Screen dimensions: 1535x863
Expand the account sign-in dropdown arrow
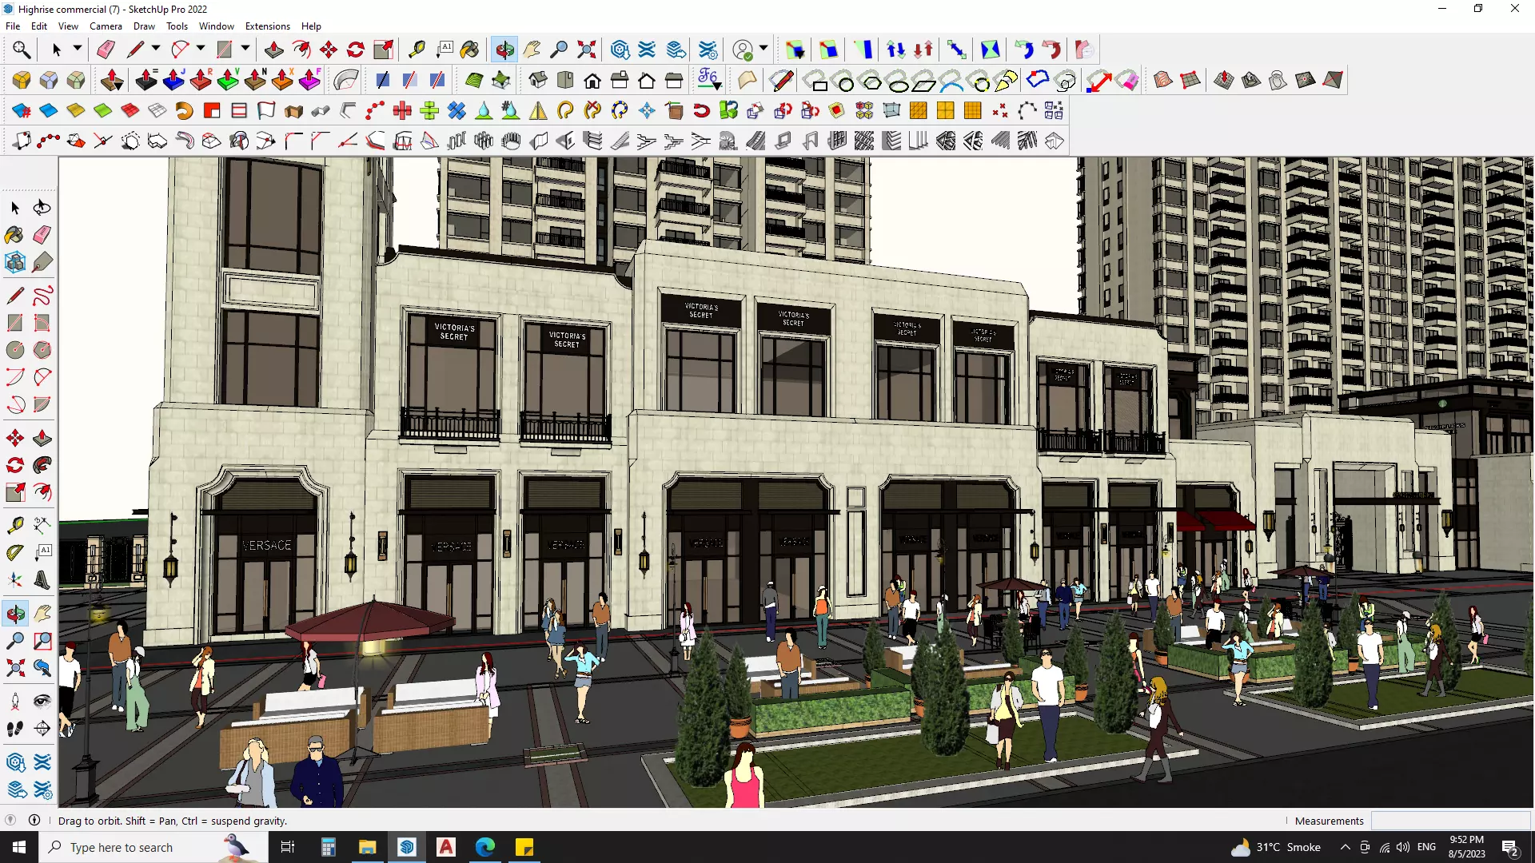[x=764, y=49]
